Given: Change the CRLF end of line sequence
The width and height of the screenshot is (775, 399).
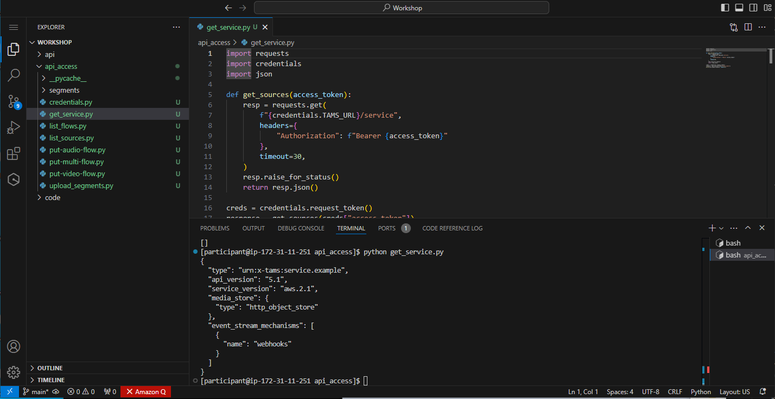Looking at the screenshot, I should tap(675, 392).
